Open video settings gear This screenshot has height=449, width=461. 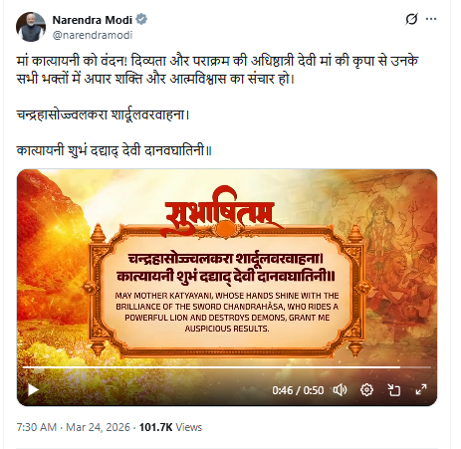[x=366, y=390]
